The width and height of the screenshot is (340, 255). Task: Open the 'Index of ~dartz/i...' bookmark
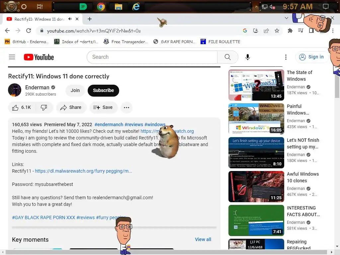(76, 42)
